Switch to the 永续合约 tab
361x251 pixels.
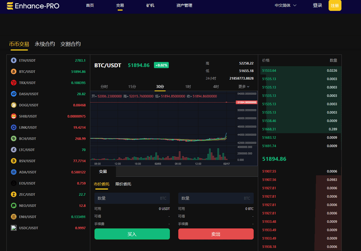[x=45, y=44]
